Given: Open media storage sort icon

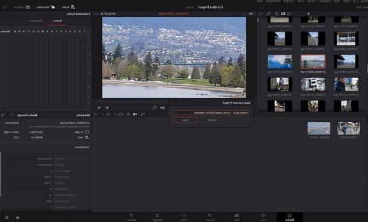Looking at the screenshot, I should pos(289,14).
